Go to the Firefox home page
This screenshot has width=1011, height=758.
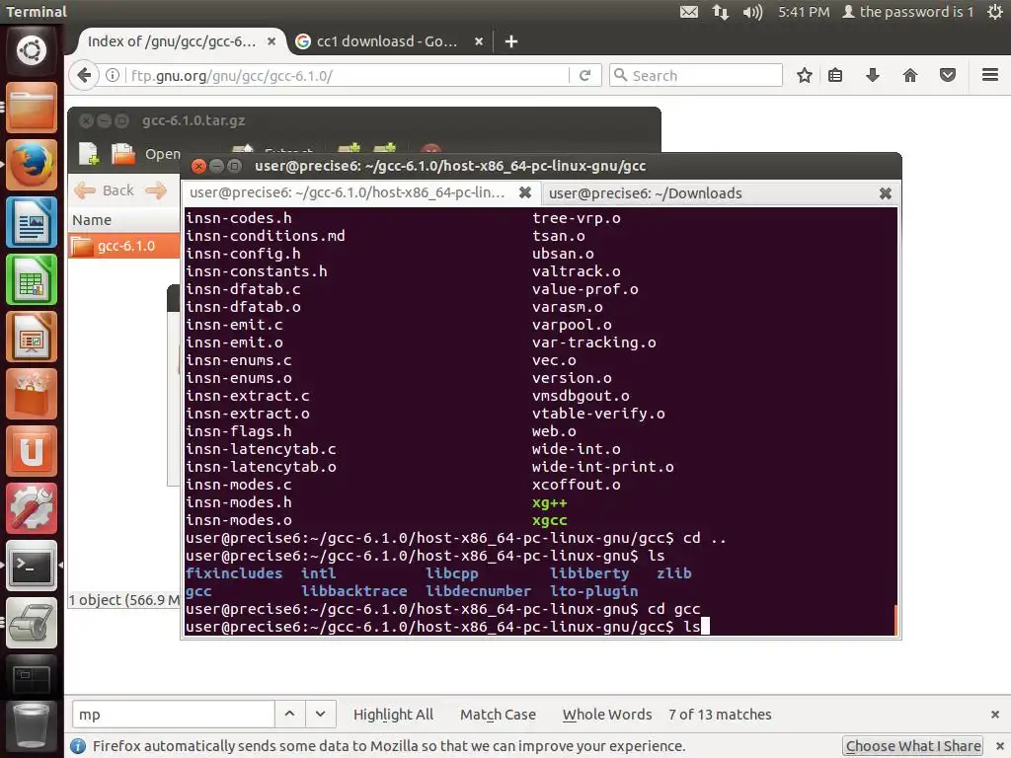(x=909, y=75)
